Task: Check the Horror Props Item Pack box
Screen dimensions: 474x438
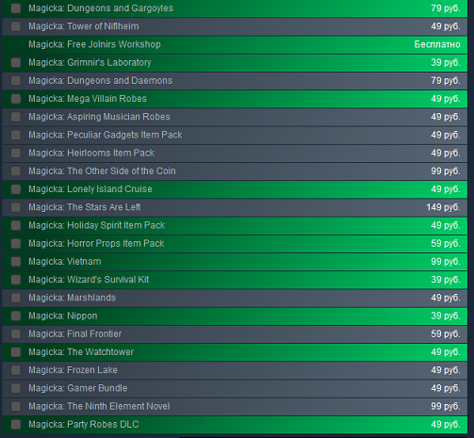Action: pos(16,244)
